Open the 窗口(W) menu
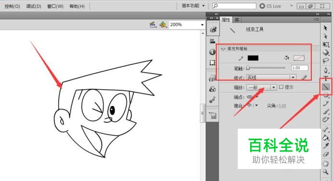The image size is (333, 181). (x=55, y=6)
